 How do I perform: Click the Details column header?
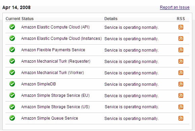[111, 19]
